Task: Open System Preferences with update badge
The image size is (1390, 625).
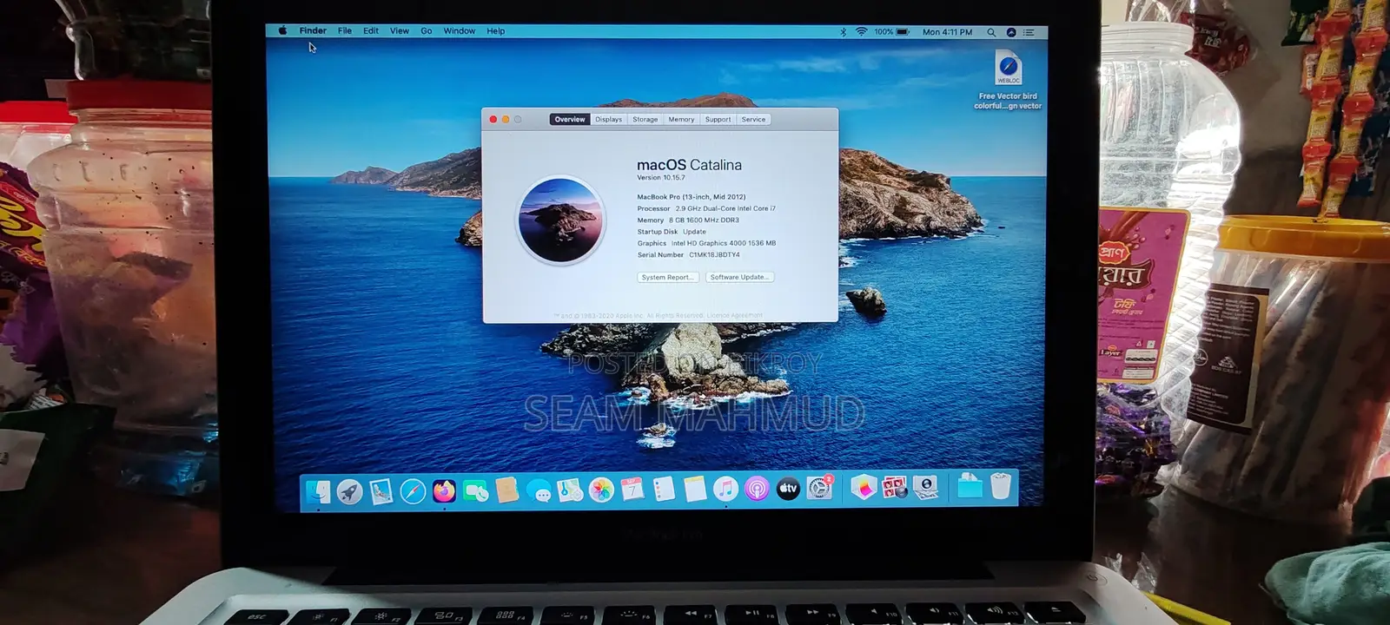Action: (819, 489)
